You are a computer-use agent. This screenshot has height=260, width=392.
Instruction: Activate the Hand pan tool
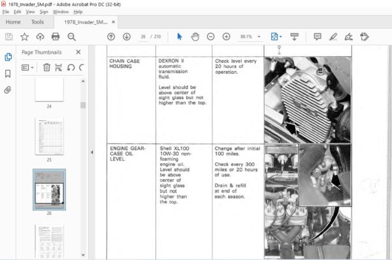tap(195, 37)
